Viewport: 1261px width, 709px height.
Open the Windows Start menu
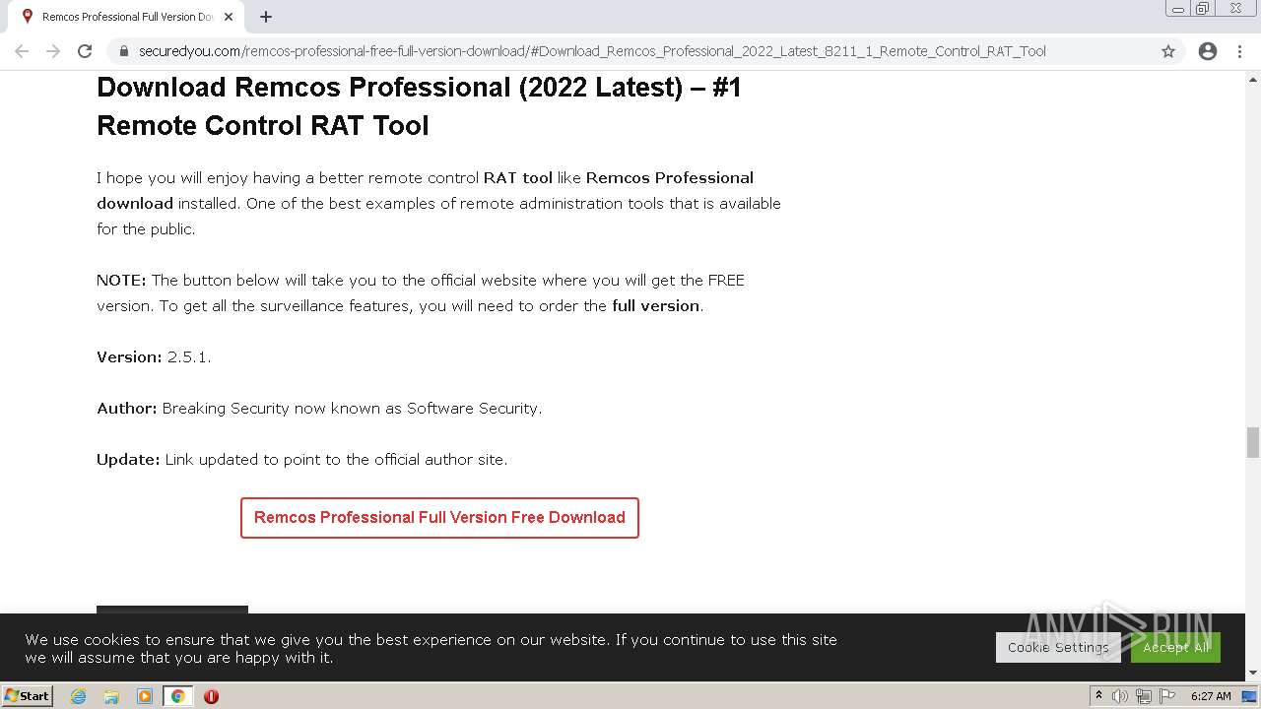[x=28, y=696]
